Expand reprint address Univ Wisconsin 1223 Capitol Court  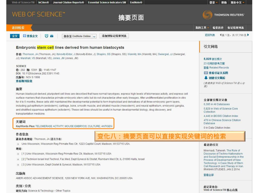pos(18,144)
